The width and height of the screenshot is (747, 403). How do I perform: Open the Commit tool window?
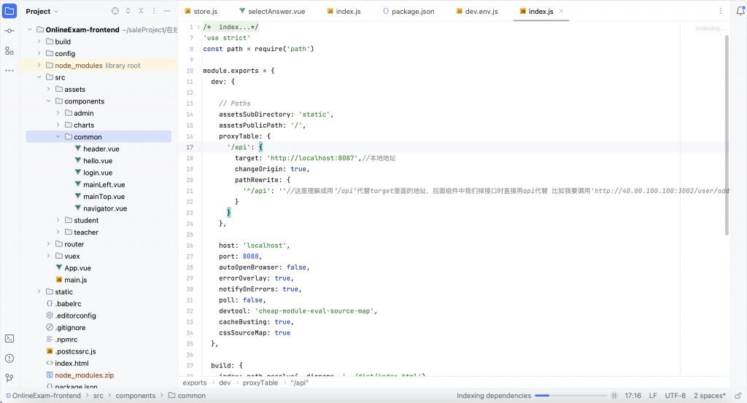coord(9,31)
